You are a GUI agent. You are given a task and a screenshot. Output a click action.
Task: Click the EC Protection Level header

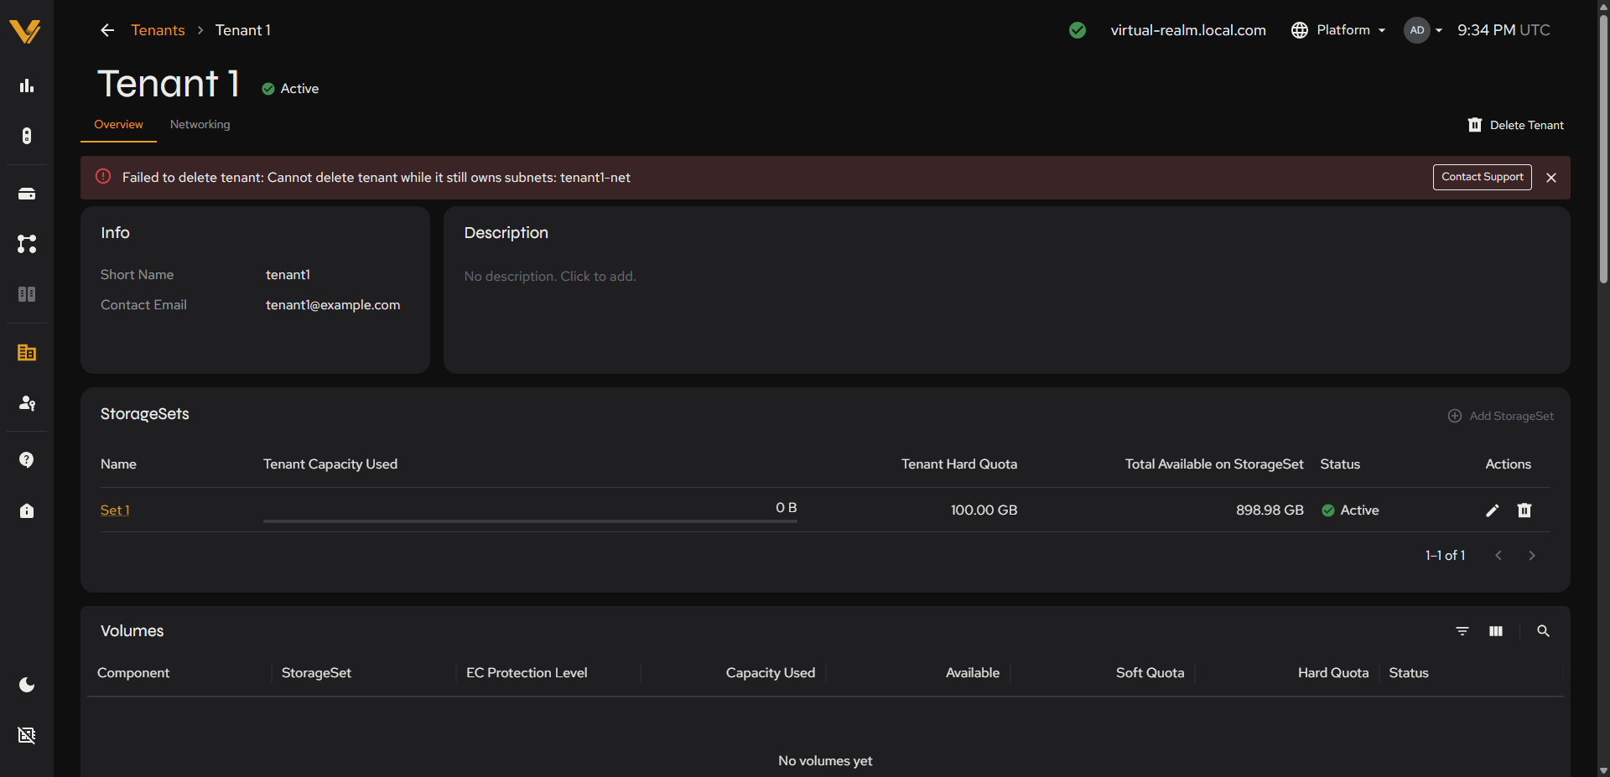[x=527, y=673]
